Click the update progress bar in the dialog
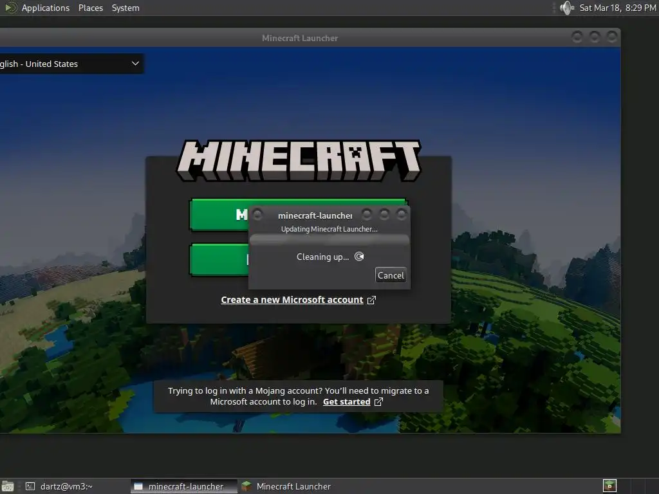 (x=329, y=240)
